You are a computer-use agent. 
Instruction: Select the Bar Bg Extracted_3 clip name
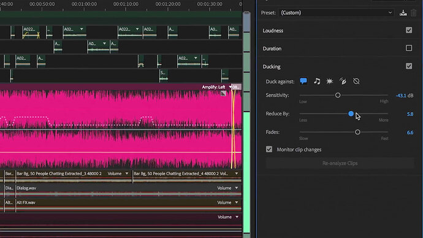[x=59, y=174]
